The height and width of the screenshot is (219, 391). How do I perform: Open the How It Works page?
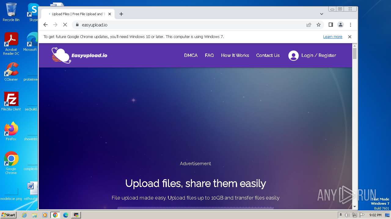(x=235, y=55)
